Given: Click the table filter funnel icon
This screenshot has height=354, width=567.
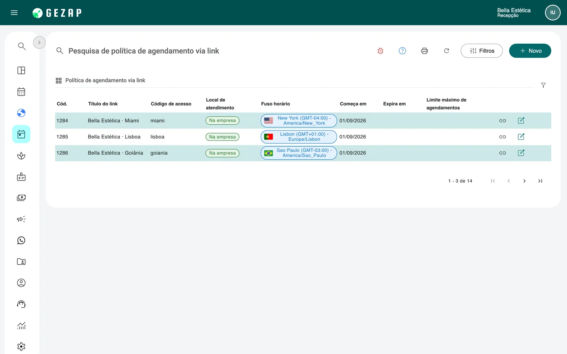Looking at the screenshot, I should (543, 85).
